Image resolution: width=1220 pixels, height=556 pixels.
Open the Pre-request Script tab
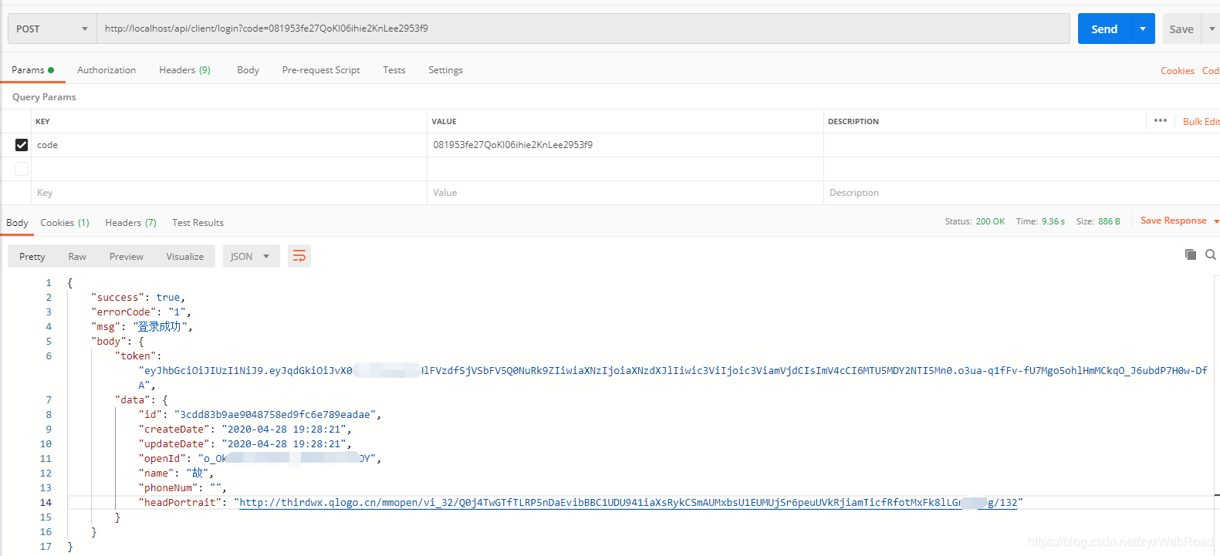click(321, 70)
